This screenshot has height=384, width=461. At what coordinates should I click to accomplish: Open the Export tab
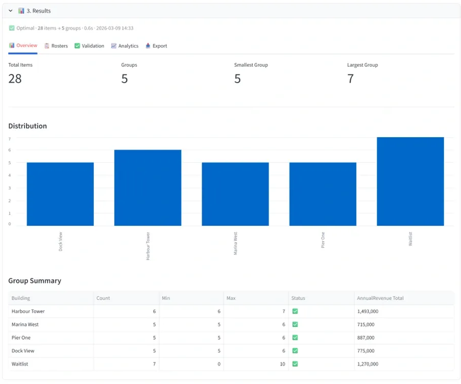(156, 46)
